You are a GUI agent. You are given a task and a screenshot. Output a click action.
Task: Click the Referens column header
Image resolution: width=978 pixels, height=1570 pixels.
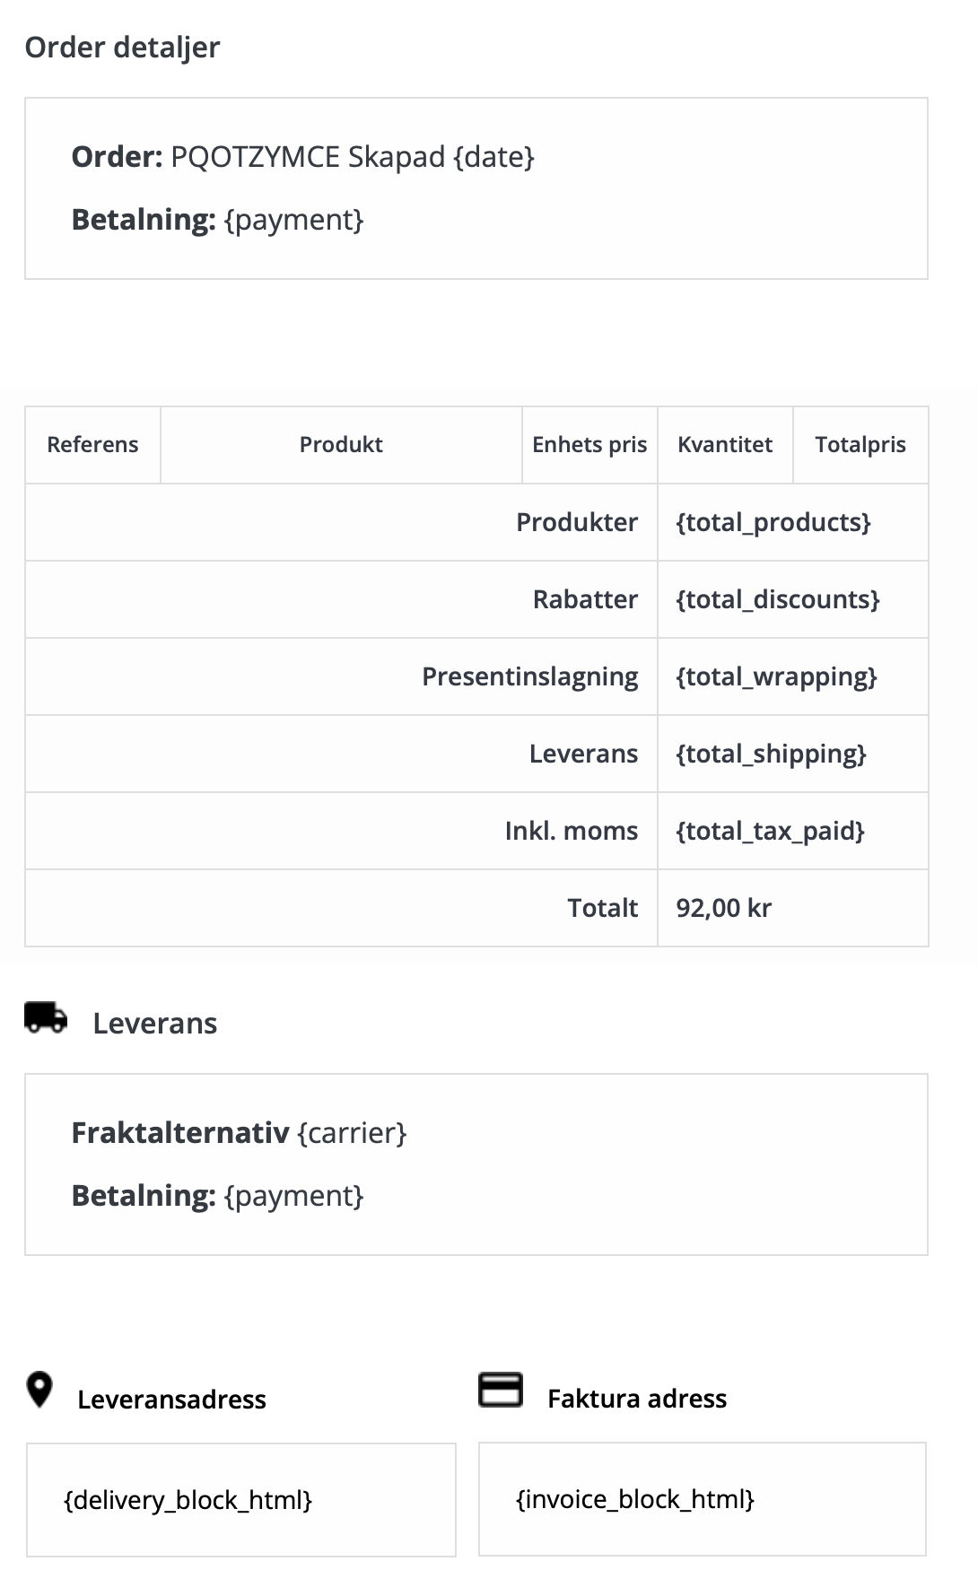coord(92,445)
